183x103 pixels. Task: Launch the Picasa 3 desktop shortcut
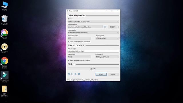click(5, 34)
